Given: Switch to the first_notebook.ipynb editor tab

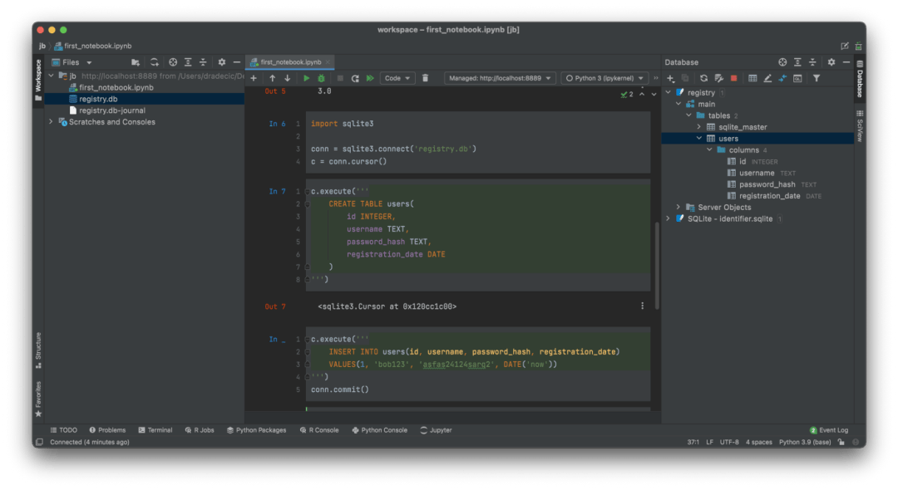Looking at the screenshot, I should click(x=290, y=61).
